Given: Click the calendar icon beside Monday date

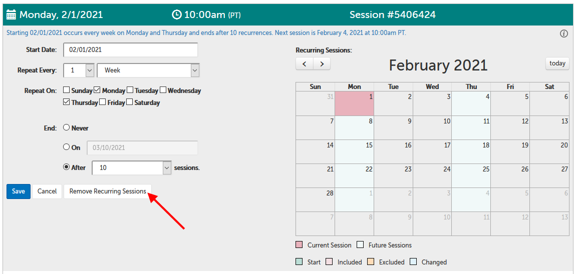Looking at the screenshot, I should point(11,14).
